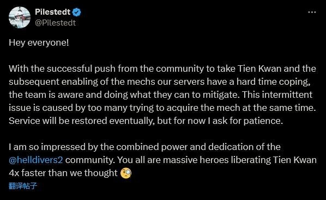Click the line starting 'subsequent enabling of the mechs'
Screen dimensions: 326x200
coord(160,82)
